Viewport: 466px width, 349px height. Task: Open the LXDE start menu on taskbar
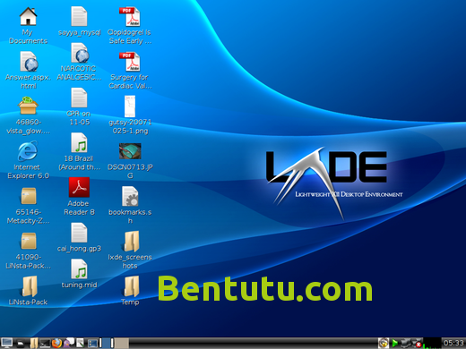pos(6,343)
